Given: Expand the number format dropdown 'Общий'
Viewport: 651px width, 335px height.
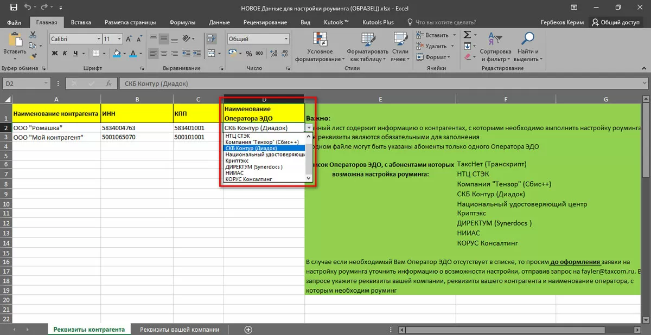Looking at the screenshot, I should click(285, 39).
